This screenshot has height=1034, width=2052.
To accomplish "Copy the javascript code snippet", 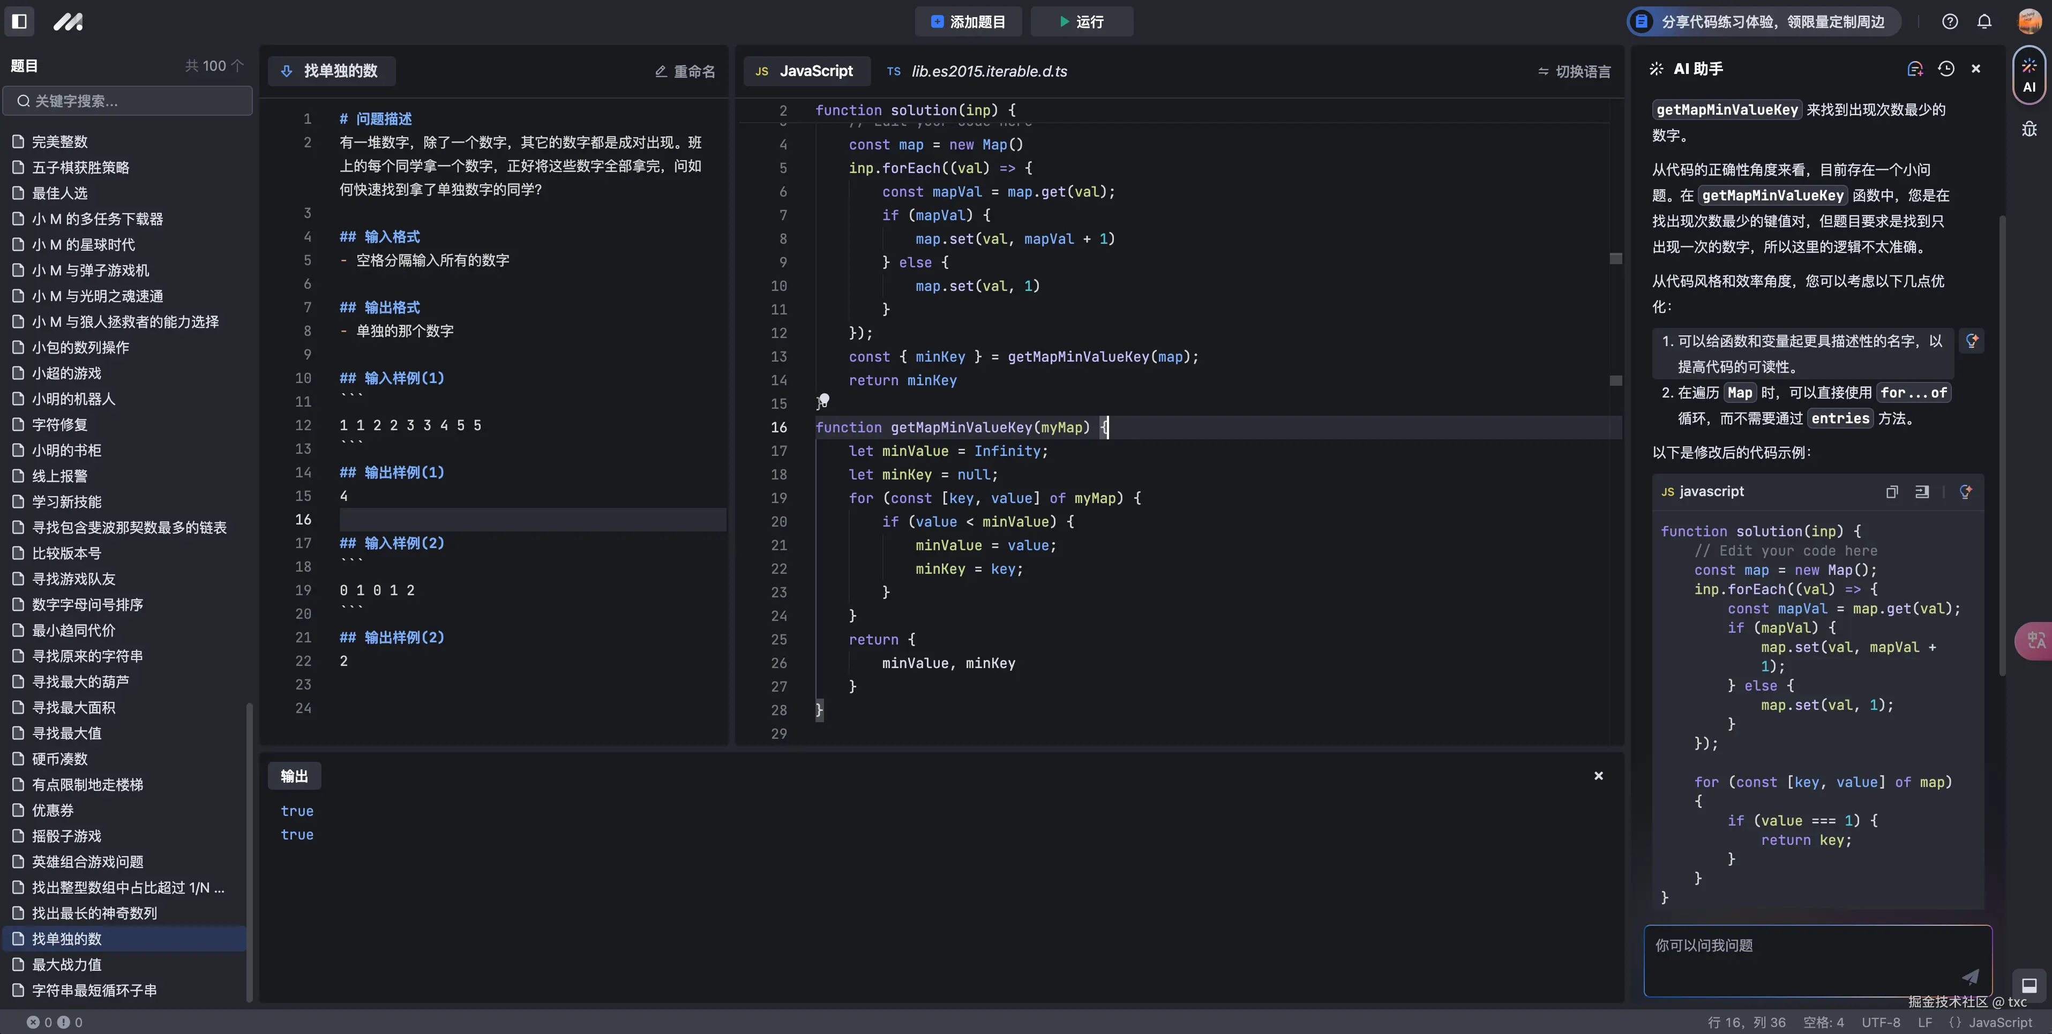I will (1892, 492).
